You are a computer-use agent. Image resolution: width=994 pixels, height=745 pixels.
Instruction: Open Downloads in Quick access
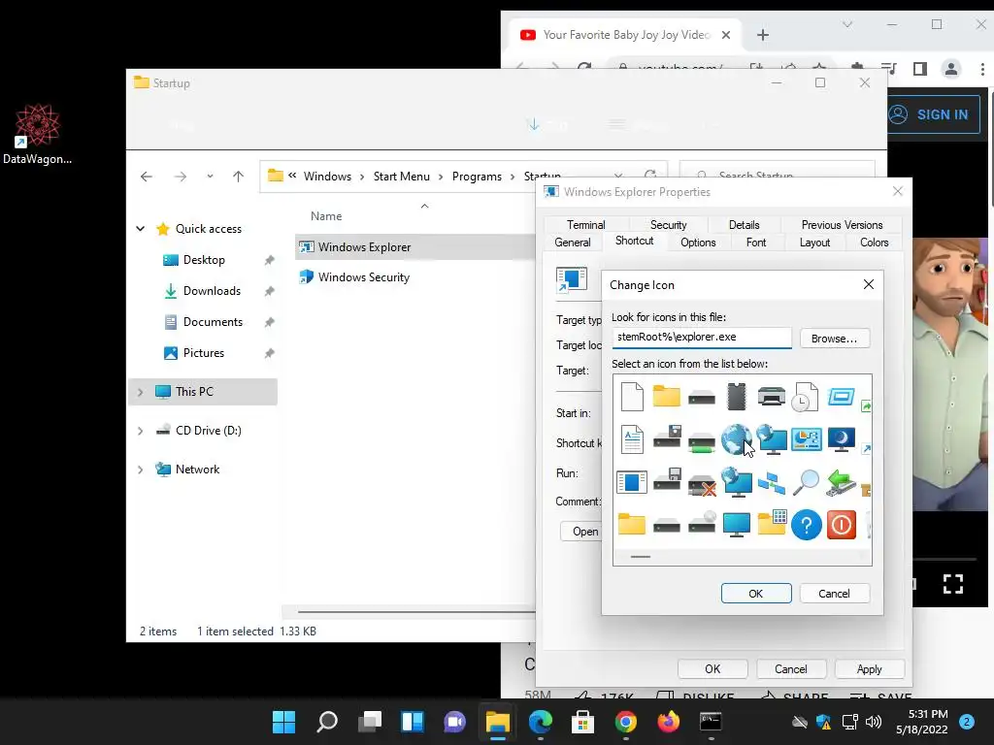tap(212, 291)
